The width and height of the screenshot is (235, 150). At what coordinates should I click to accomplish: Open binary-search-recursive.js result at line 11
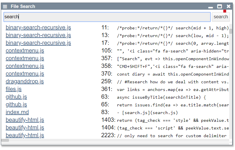click(38, 28)
